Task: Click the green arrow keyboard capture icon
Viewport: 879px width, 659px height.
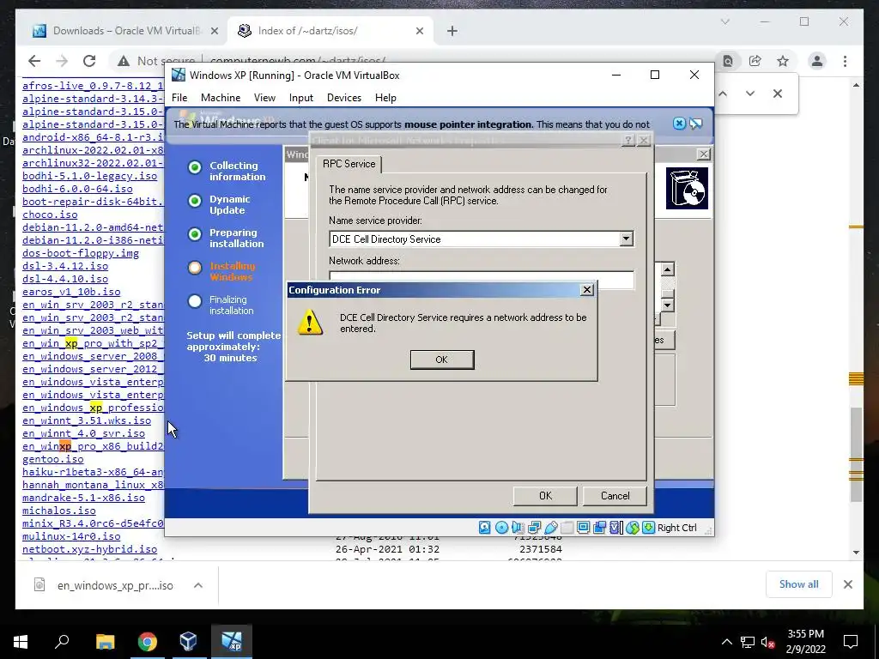Action: pos(648,528)
